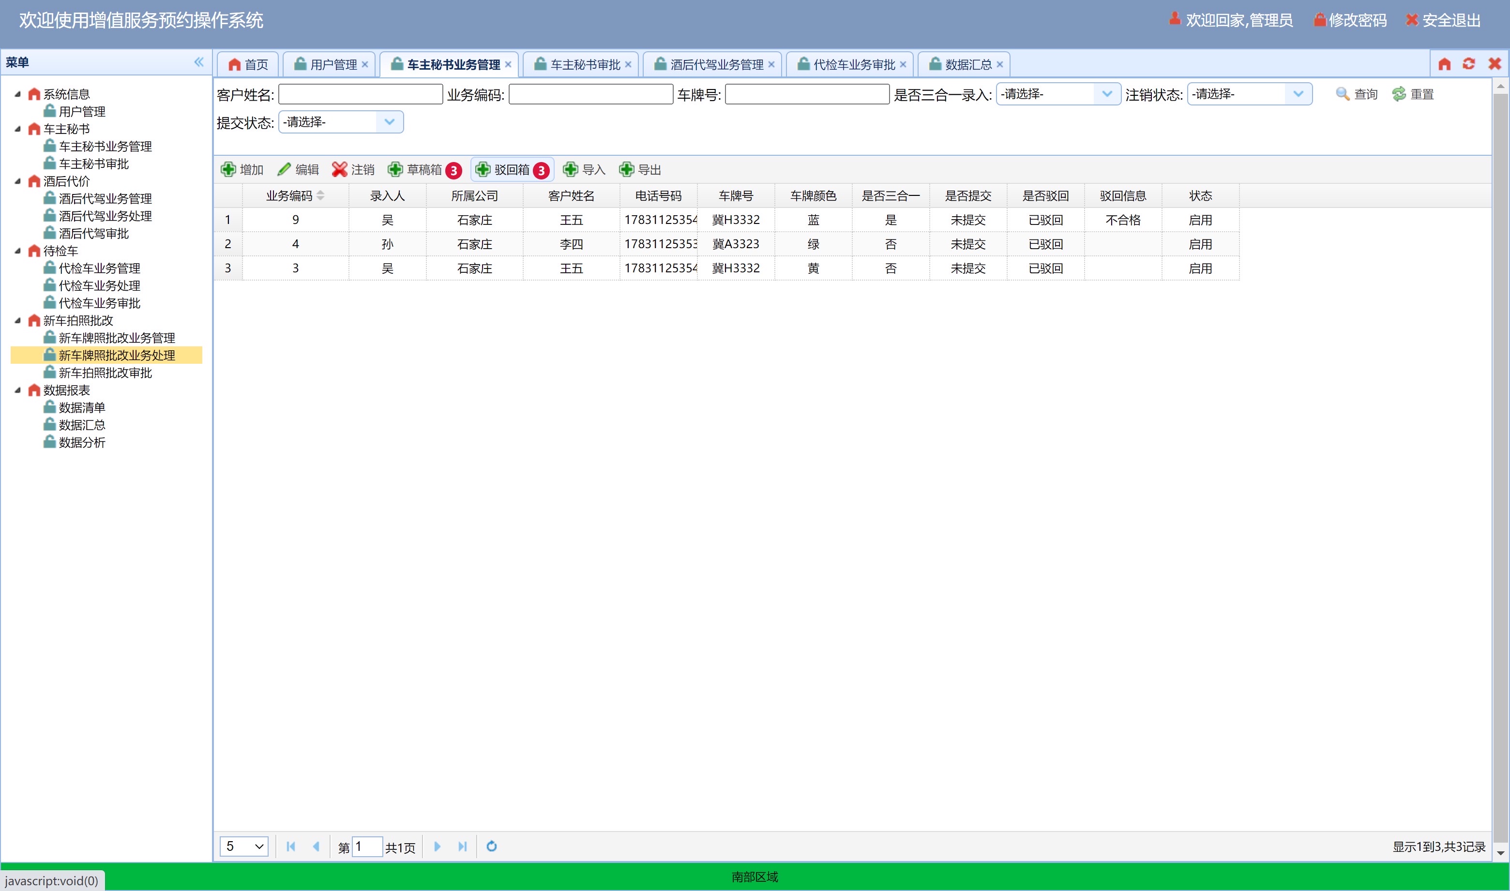Open 酒后代驾业务处理 in the sidebar tree
This screenshot has height=891, width=1510.
coord(105,216)
